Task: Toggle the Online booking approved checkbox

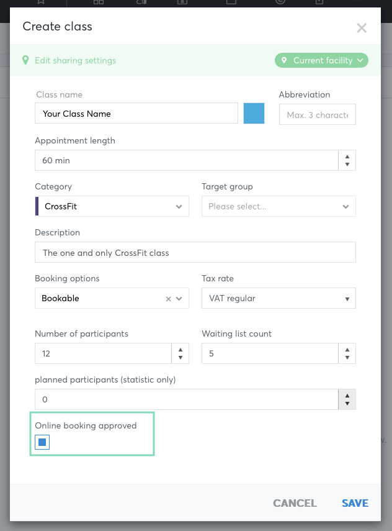Action: [42, 442]
